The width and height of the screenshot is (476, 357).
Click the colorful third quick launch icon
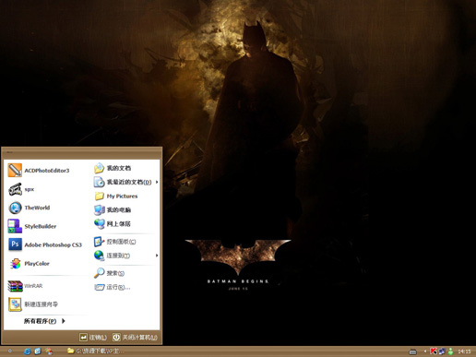[49, 351]
